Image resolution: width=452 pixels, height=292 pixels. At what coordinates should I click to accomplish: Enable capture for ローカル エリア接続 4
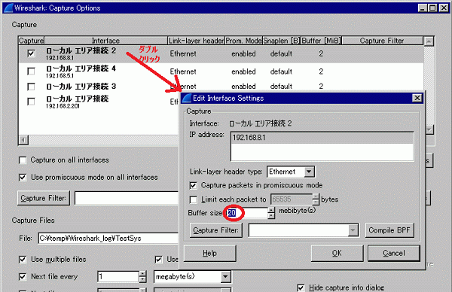pyautogui.click(x=31, y=71)
